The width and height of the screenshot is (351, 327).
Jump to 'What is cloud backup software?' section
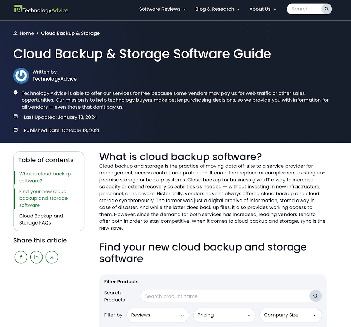click(x=45, y=177)
